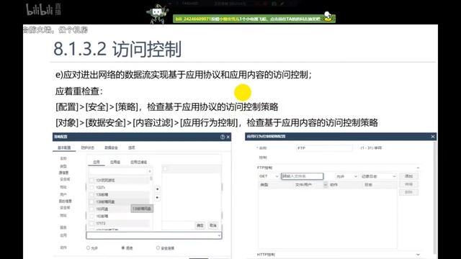Open the 应用 combo box dropdown arrow
Screen dimensions: 461x259
[219, 235]
